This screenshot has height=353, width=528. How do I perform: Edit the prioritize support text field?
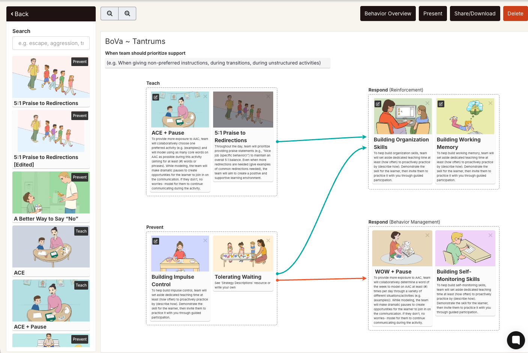pos(218,63)
